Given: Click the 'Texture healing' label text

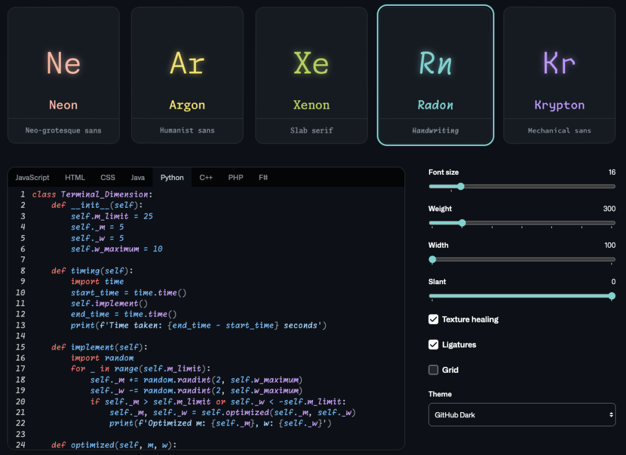Looking at the screenshot, I should 470,320.
